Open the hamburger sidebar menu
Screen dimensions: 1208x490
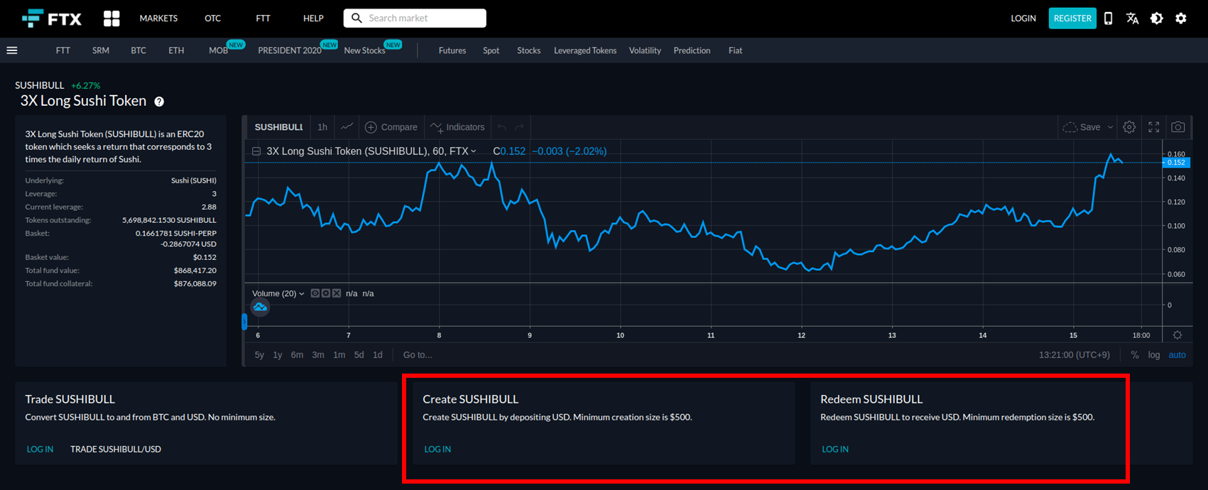[12, 50]
